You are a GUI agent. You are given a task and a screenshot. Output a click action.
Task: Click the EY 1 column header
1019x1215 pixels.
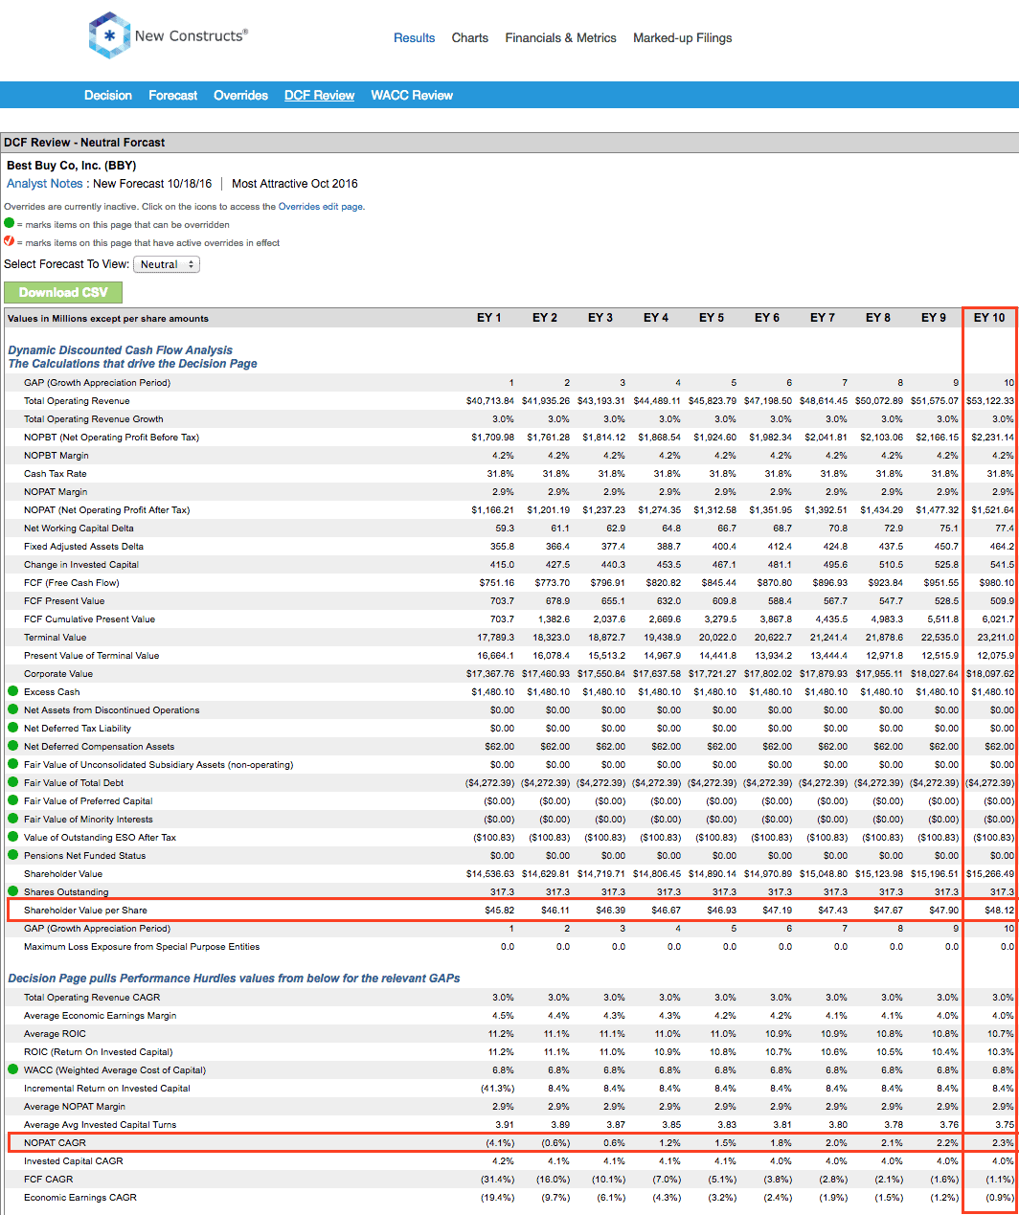point(489,318)
